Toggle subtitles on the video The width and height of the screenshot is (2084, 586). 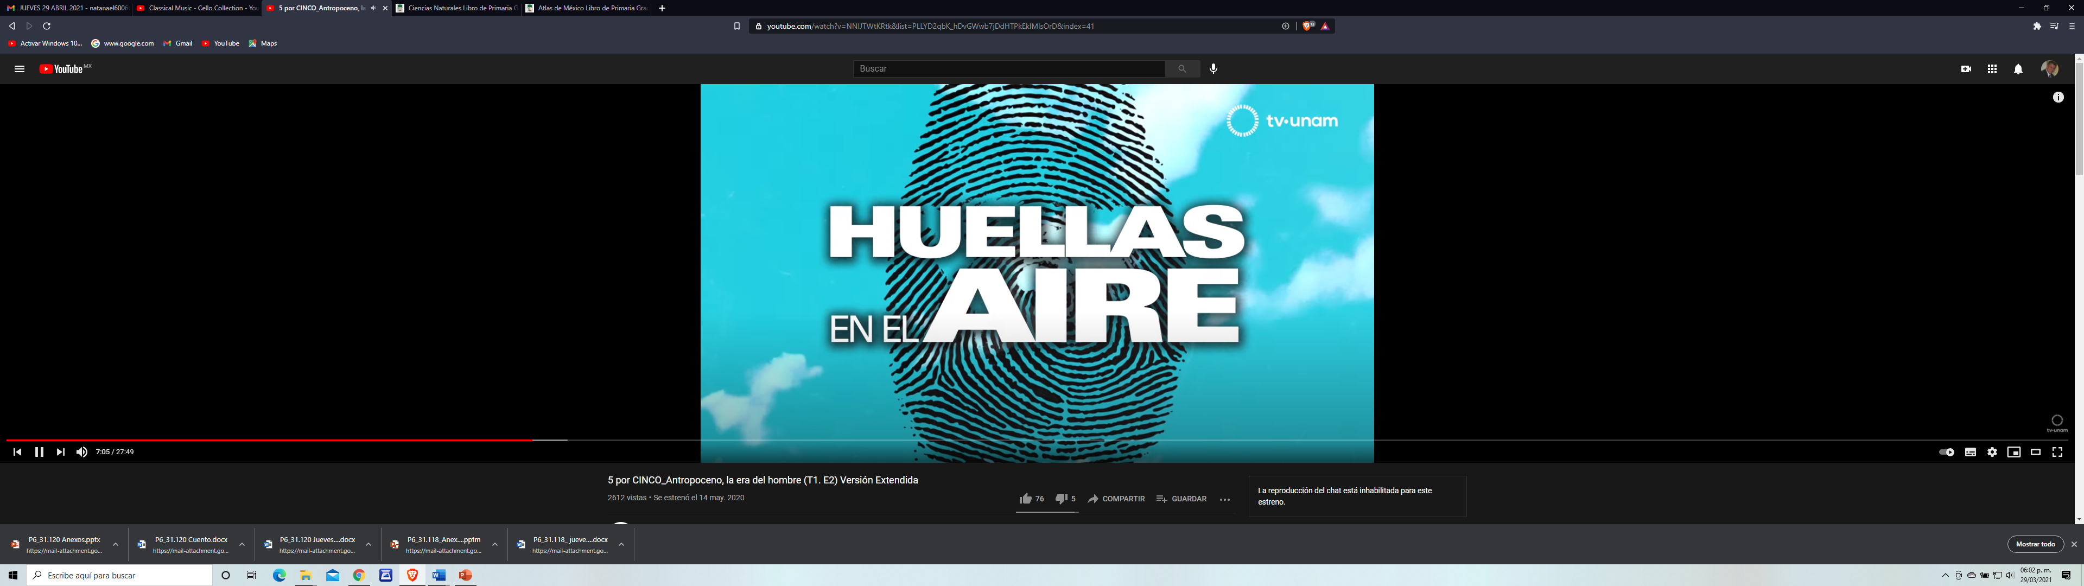coord(1970,451)
